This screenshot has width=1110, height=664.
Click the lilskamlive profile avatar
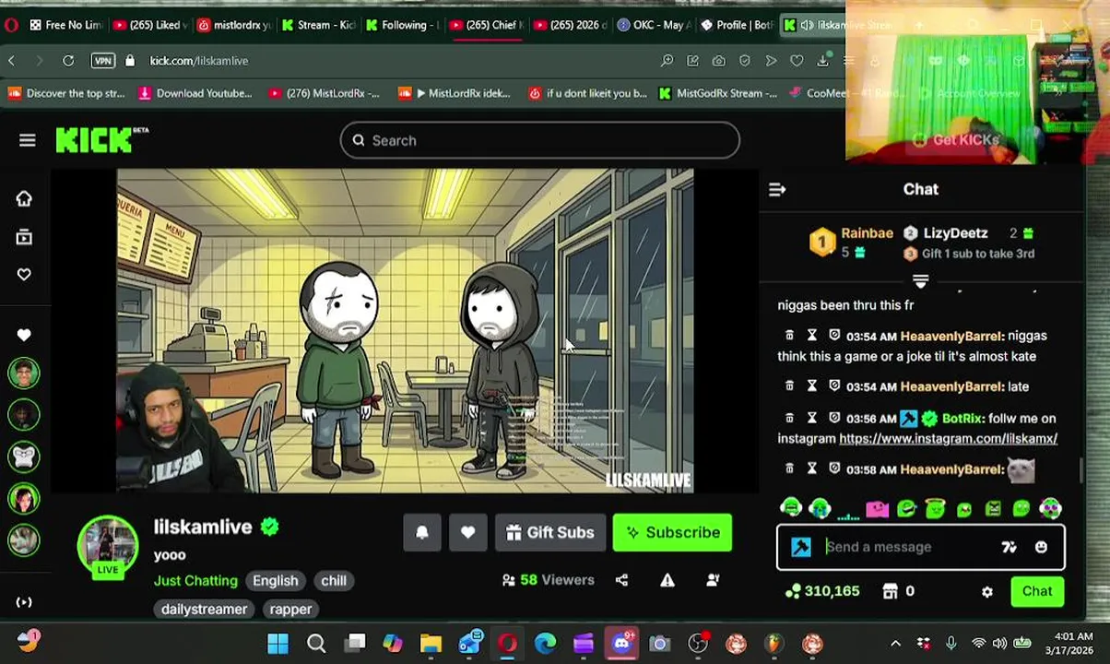(x=108, y=546)
